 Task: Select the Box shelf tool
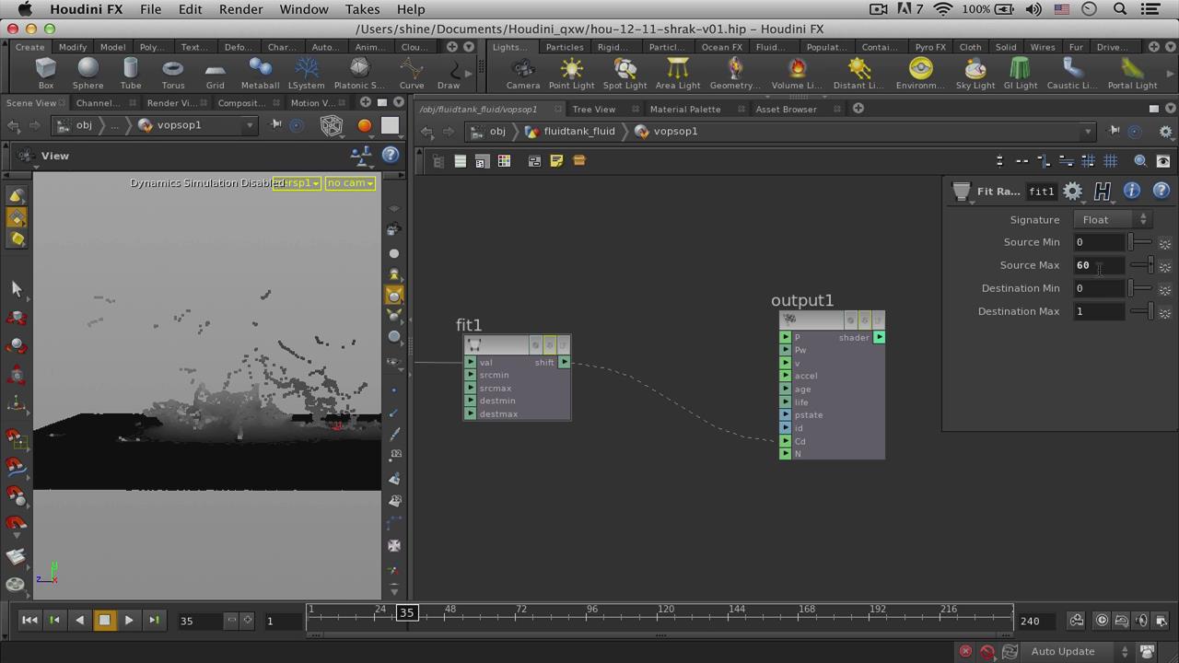45,73
